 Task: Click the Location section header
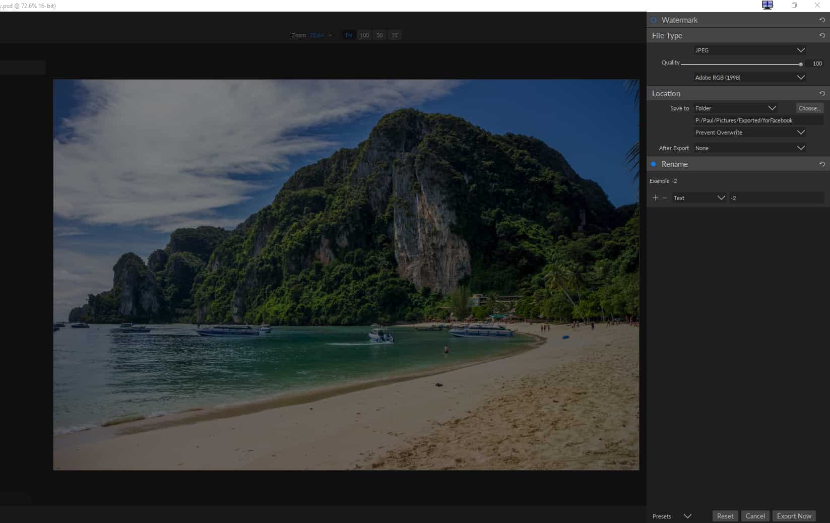click(738, 94)
